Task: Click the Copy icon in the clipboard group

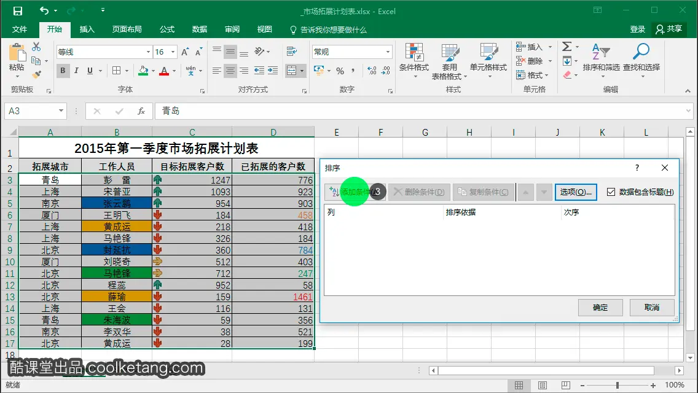Action: (36, 61)
